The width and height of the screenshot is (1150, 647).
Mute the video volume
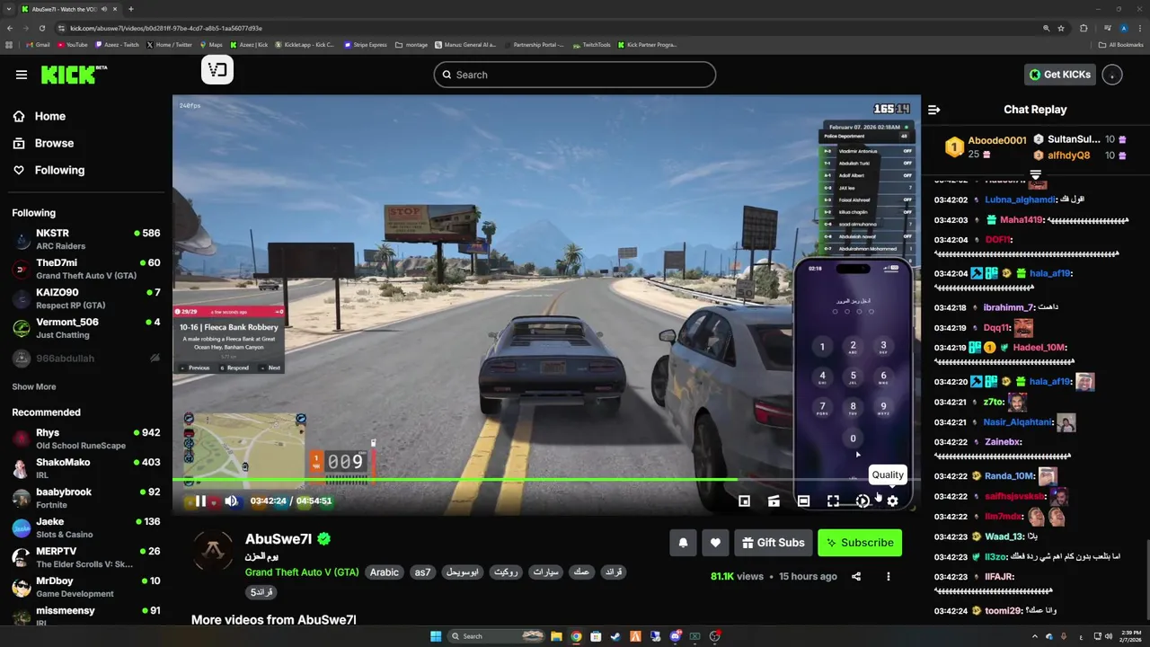click(x=231, y=501)
